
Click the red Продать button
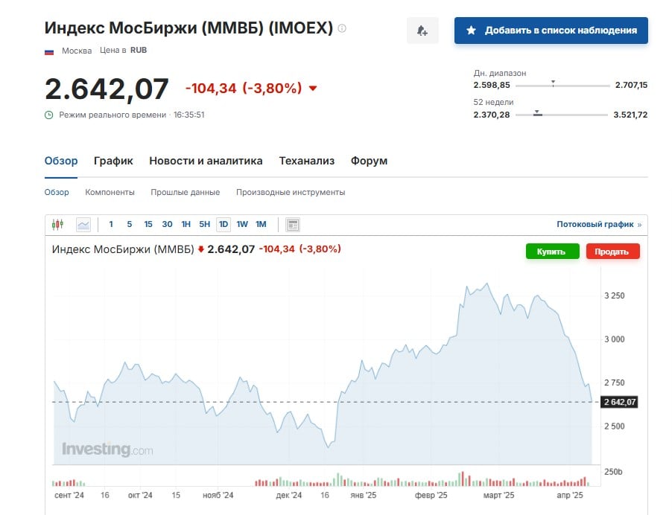point(612,252)
